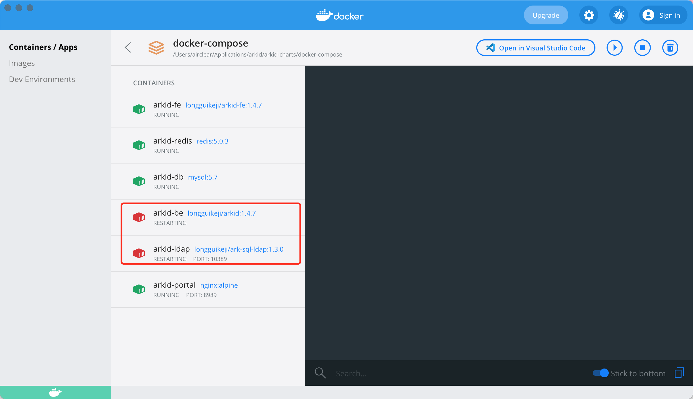Click the green arkid-portal container icon
The image size is (693, 399).
[139, 289]
